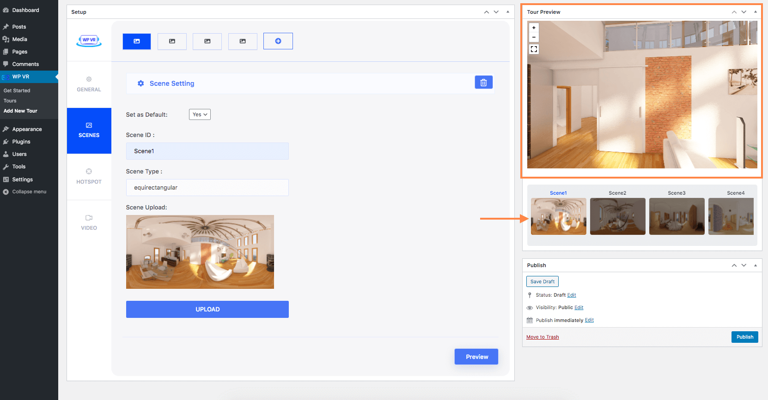Open the General settings tab
768x400 pixels.
[x=89, y=84]
